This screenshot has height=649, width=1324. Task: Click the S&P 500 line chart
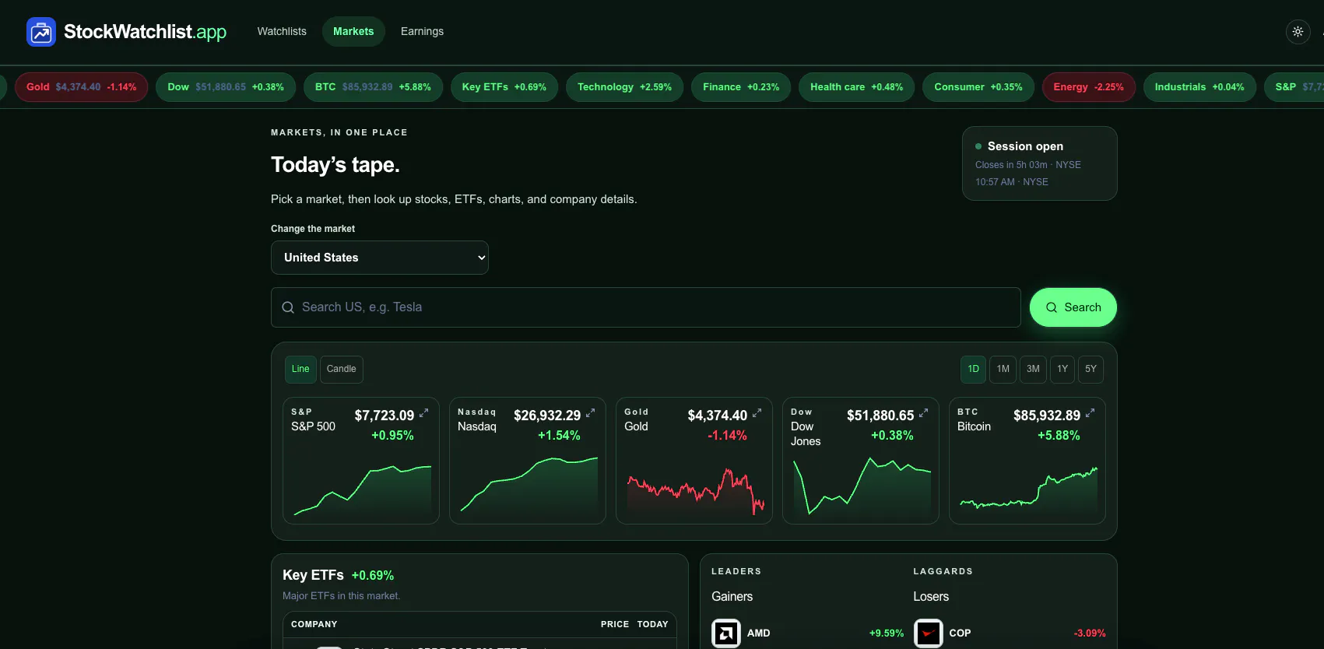coord(361,490)
